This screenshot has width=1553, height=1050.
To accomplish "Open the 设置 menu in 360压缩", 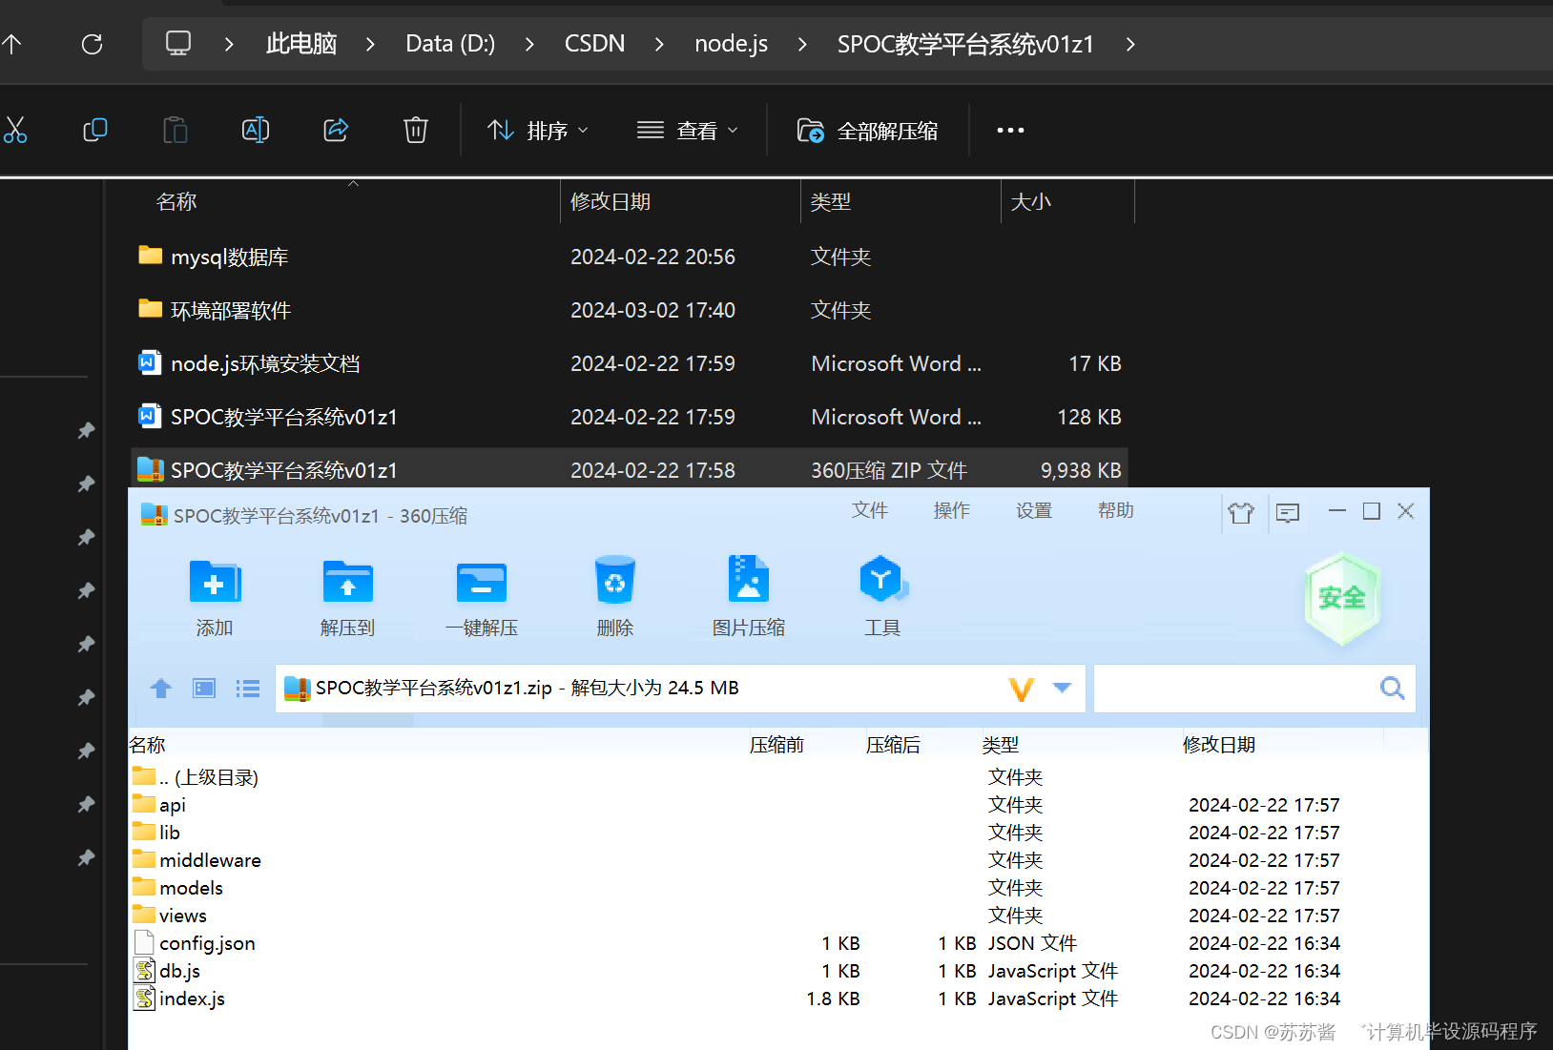I will (1033, 510).
